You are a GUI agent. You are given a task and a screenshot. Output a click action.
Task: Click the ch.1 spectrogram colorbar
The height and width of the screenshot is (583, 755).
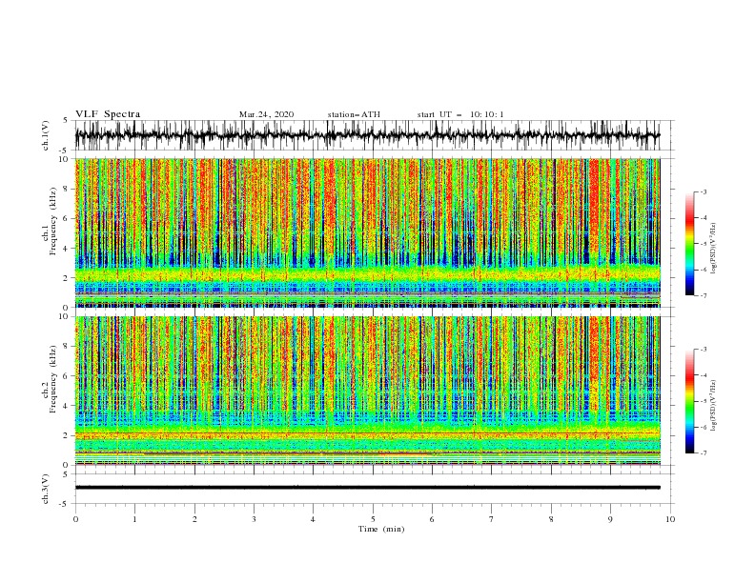(690, 244)
